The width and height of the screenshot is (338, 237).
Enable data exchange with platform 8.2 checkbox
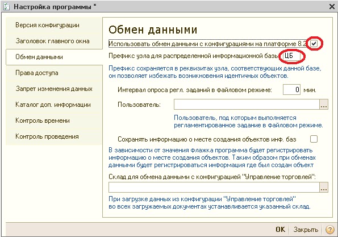click(314, 44)
